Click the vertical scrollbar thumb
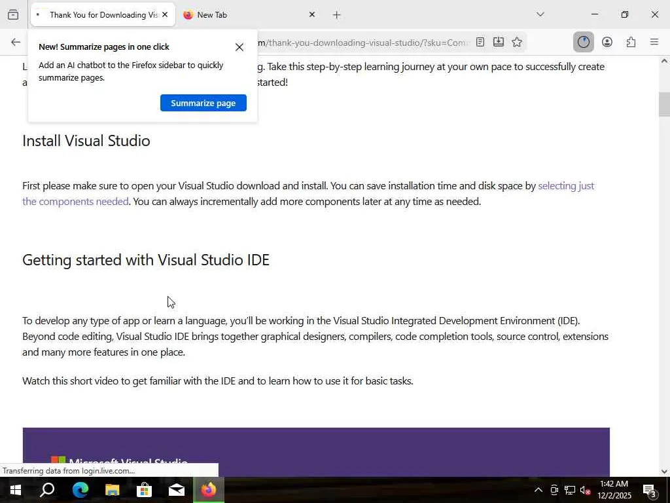This screenshot has width=670, height=503. 664,104
